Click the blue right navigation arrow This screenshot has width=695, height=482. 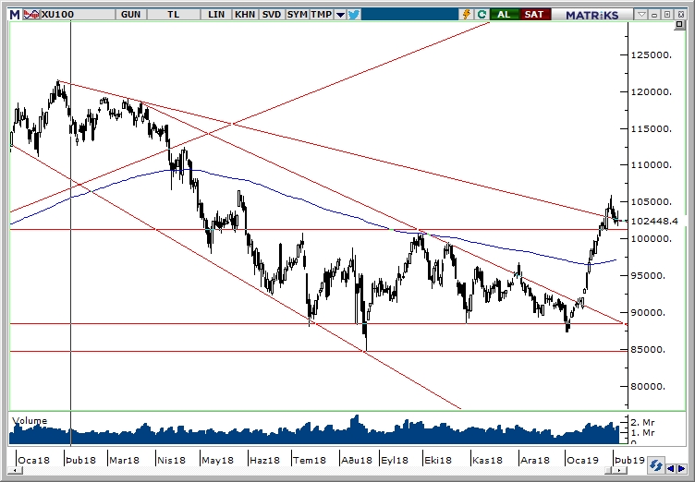pos(681,468)
